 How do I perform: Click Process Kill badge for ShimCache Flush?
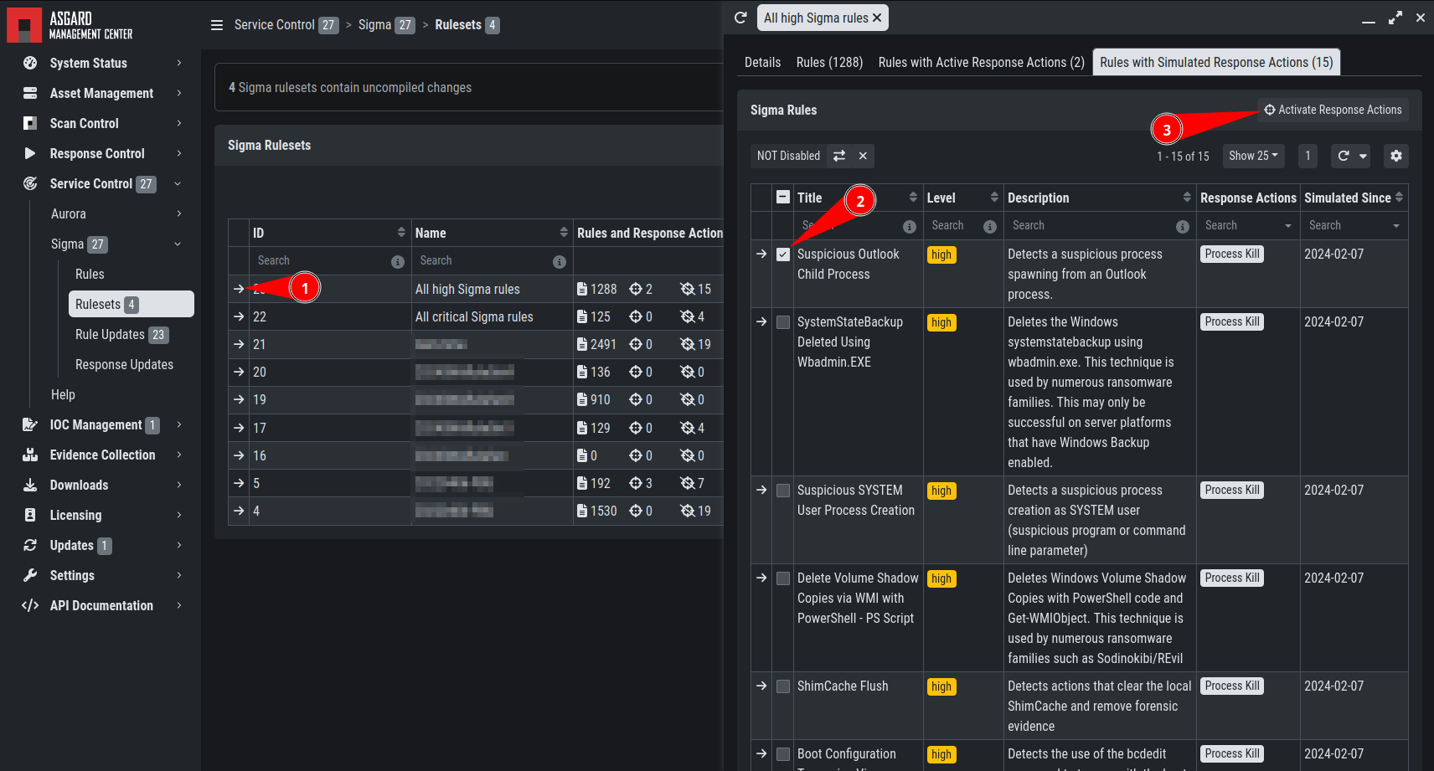[x=1232, y=686]
